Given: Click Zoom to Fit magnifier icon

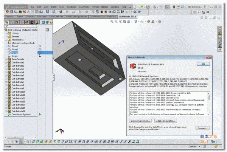Looking at the screenshot, I should tap(112, 22).
